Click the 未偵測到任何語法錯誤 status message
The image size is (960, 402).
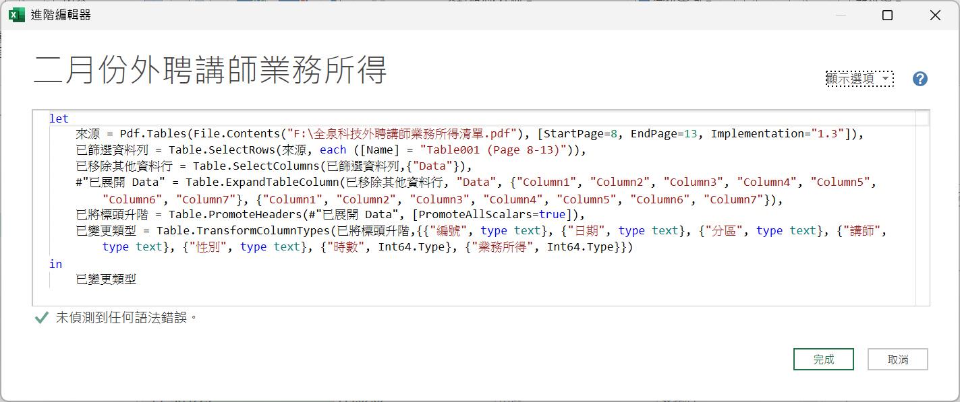click(125, 317)
